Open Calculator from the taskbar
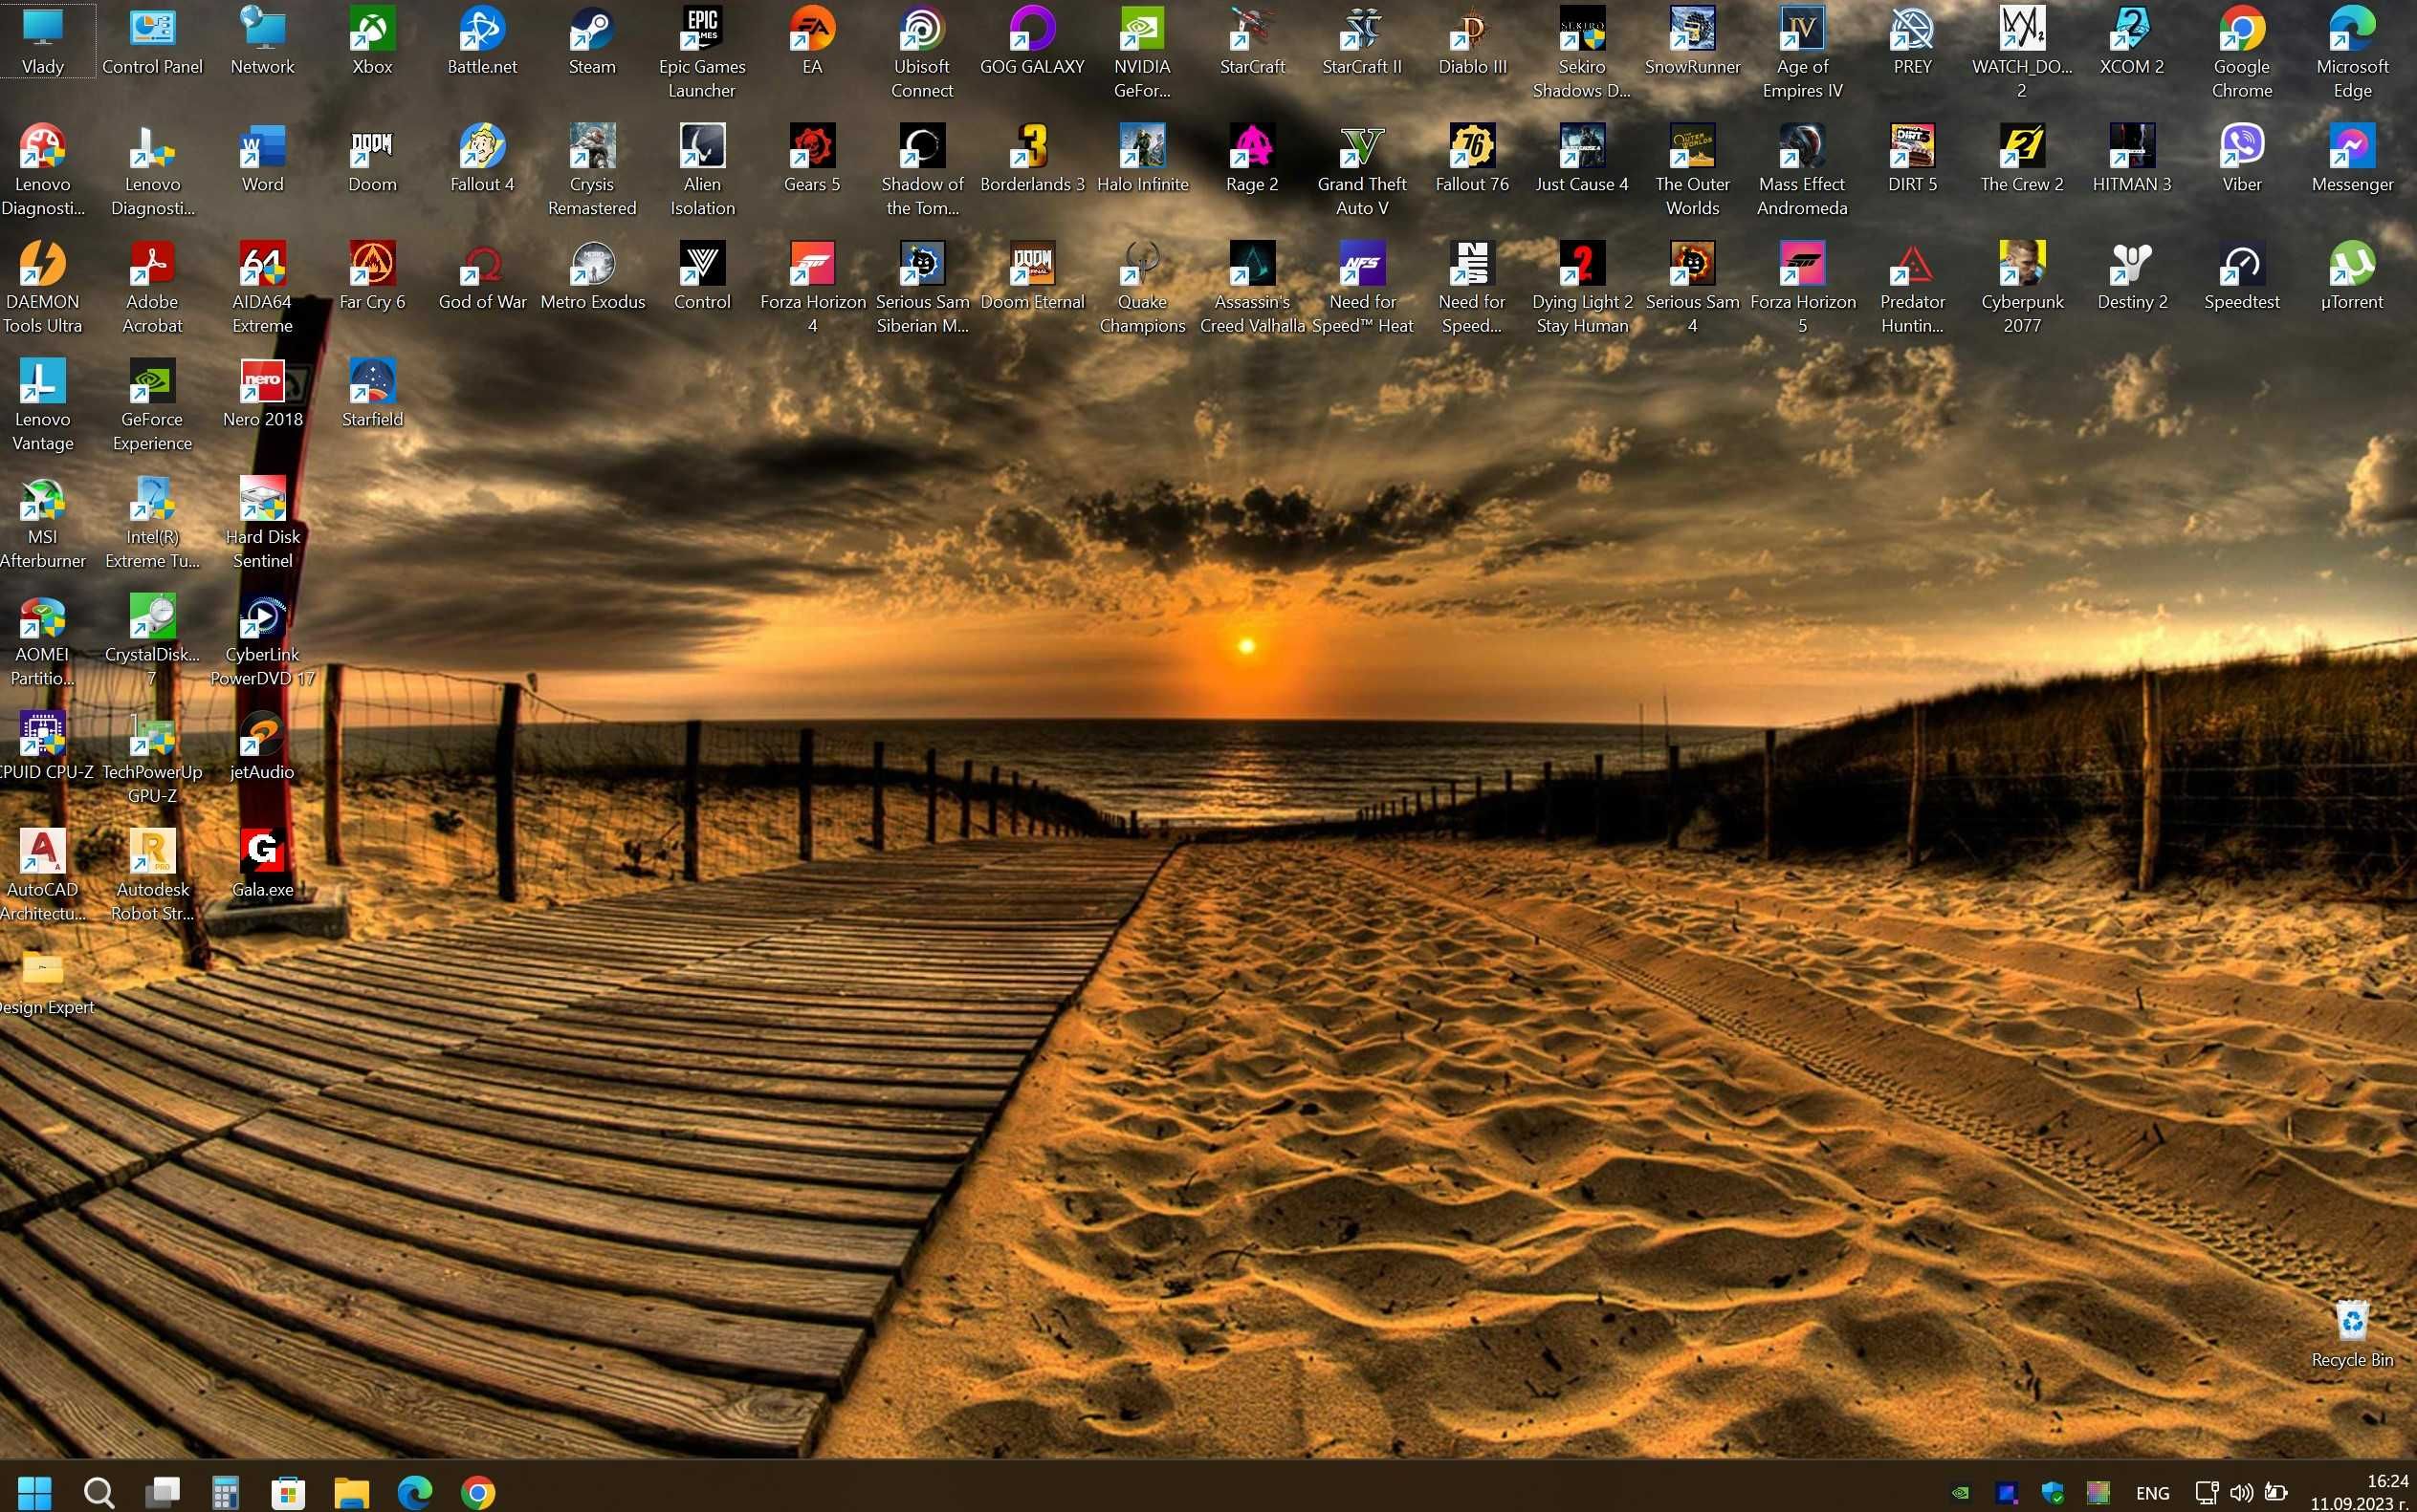 pos(225,1493)
